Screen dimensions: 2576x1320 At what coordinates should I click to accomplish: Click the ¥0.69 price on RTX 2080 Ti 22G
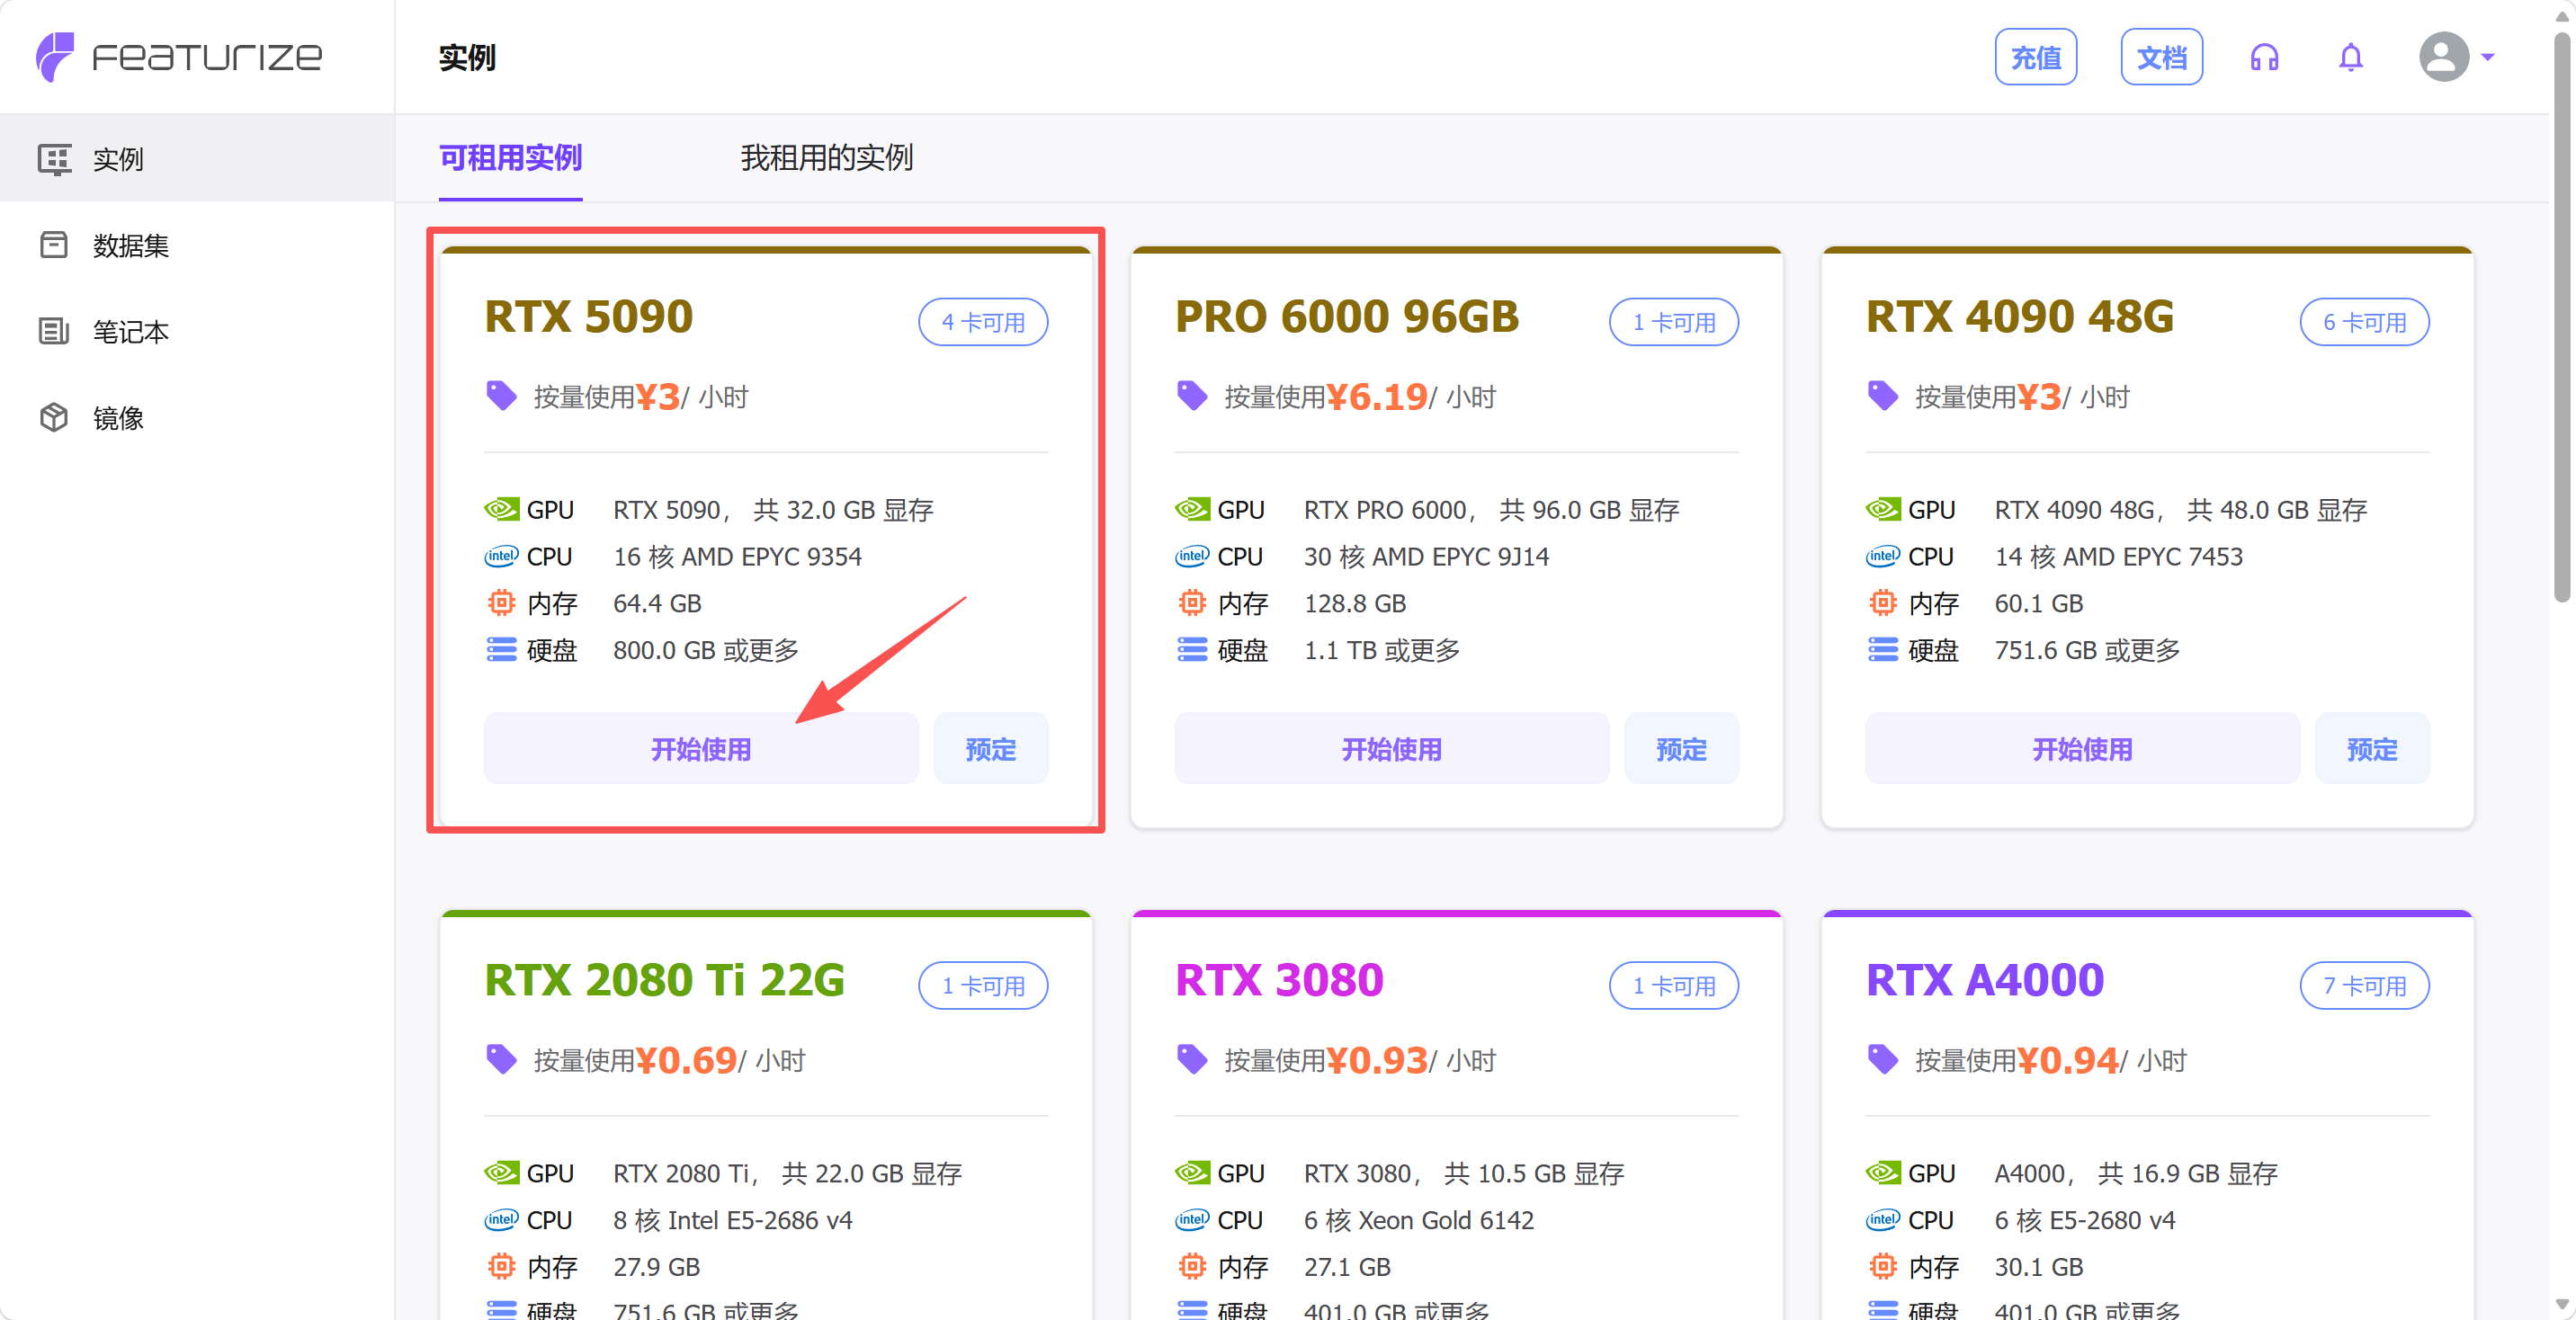click(x=686, y=1060)
